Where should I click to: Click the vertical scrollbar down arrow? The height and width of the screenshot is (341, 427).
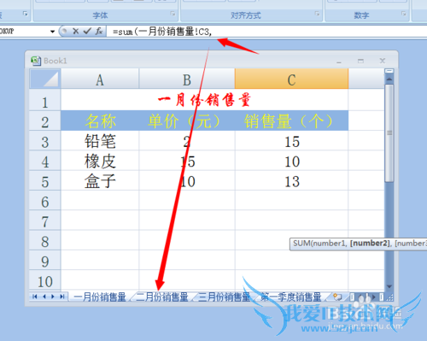click(x=389, y=286)
